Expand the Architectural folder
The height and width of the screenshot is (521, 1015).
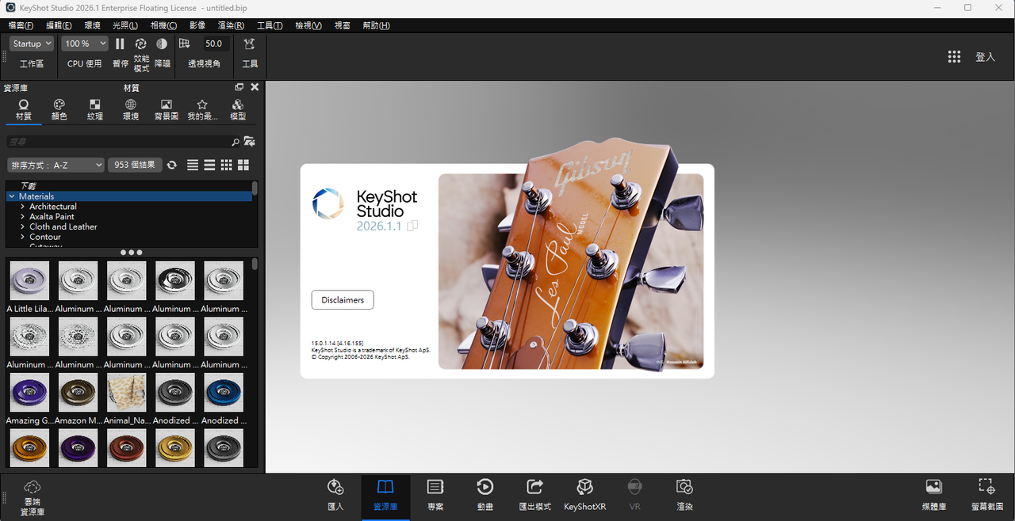pos(23,207)
